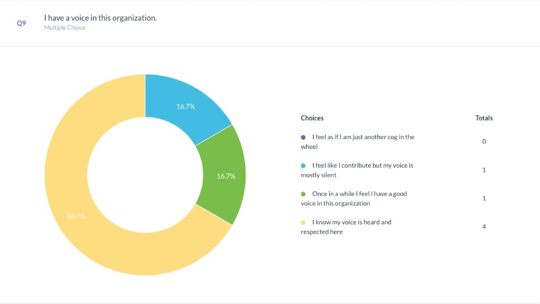Click the 16.7% label on the green segment
The width and height of the screenshot is (540, 304).
pos(226,176)
